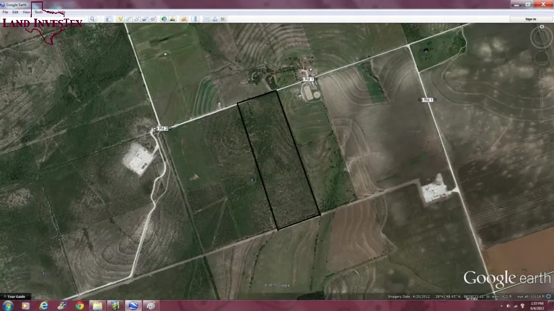The image size is (554, 311).
Task: Open the planets switcher dropdown
Action: click(184, 19)
